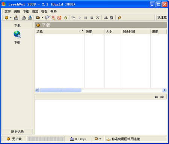Click the network connect icon
This screenshot has width=169, height=144.
click(x=106, y=18)
